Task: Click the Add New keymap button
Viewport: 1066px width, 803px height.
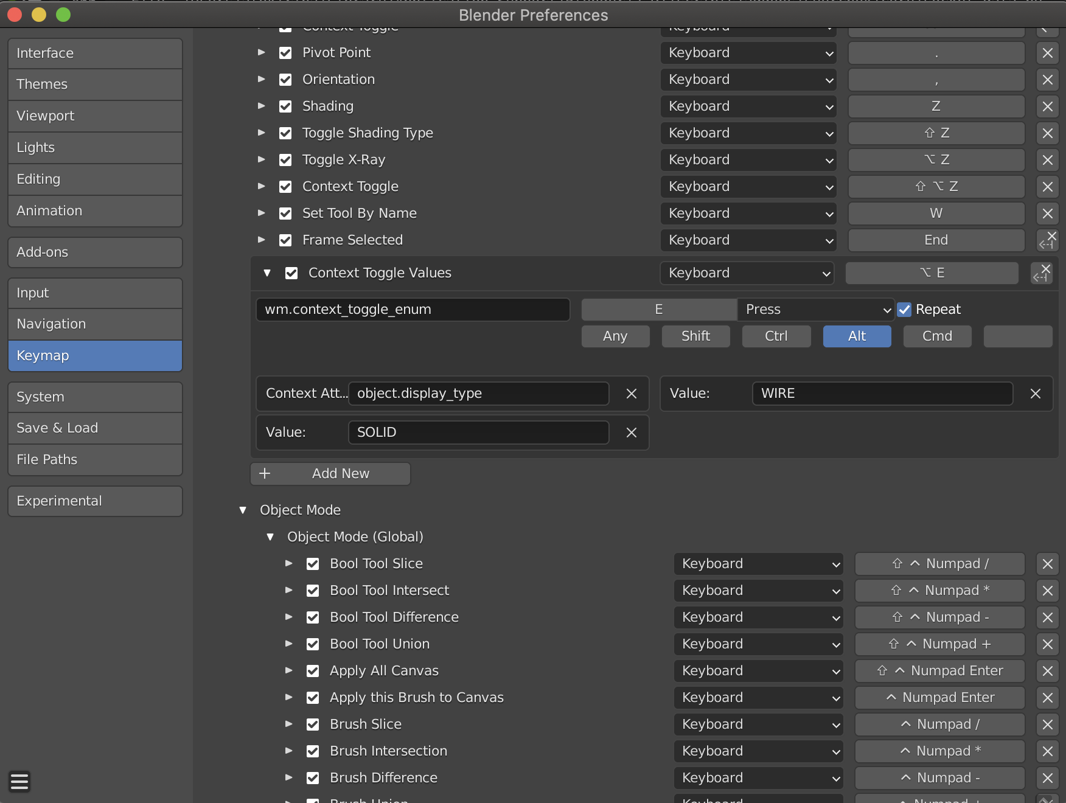Action: [x=330, y=474]
